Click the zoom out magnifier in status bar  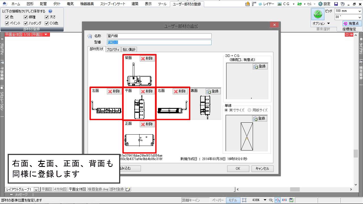(x=271, y=200)
